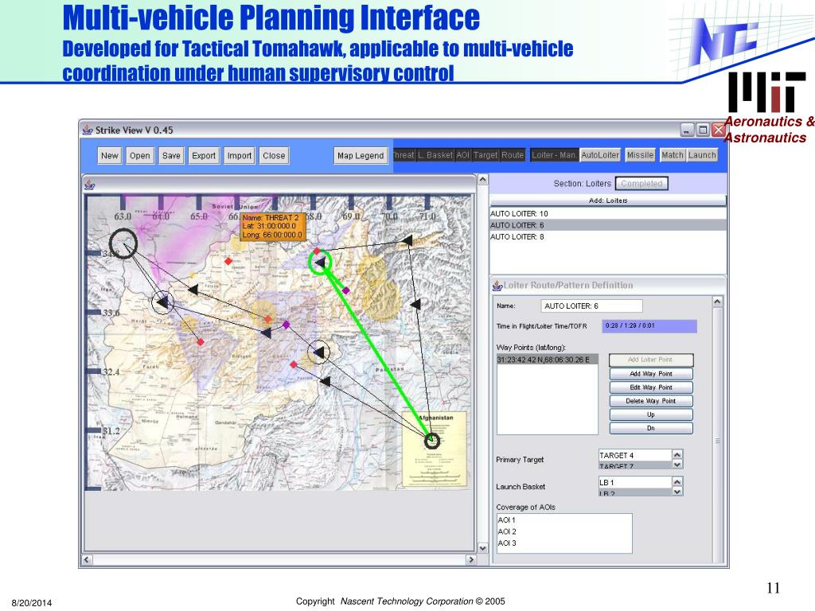
Task: Click the Primary Target up spinner arrow
Action: 677,455
